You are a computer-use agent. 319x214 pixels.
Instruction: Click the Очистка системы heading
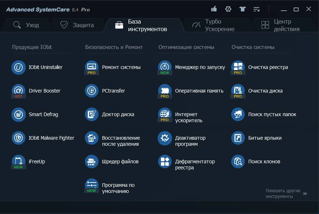253,47
